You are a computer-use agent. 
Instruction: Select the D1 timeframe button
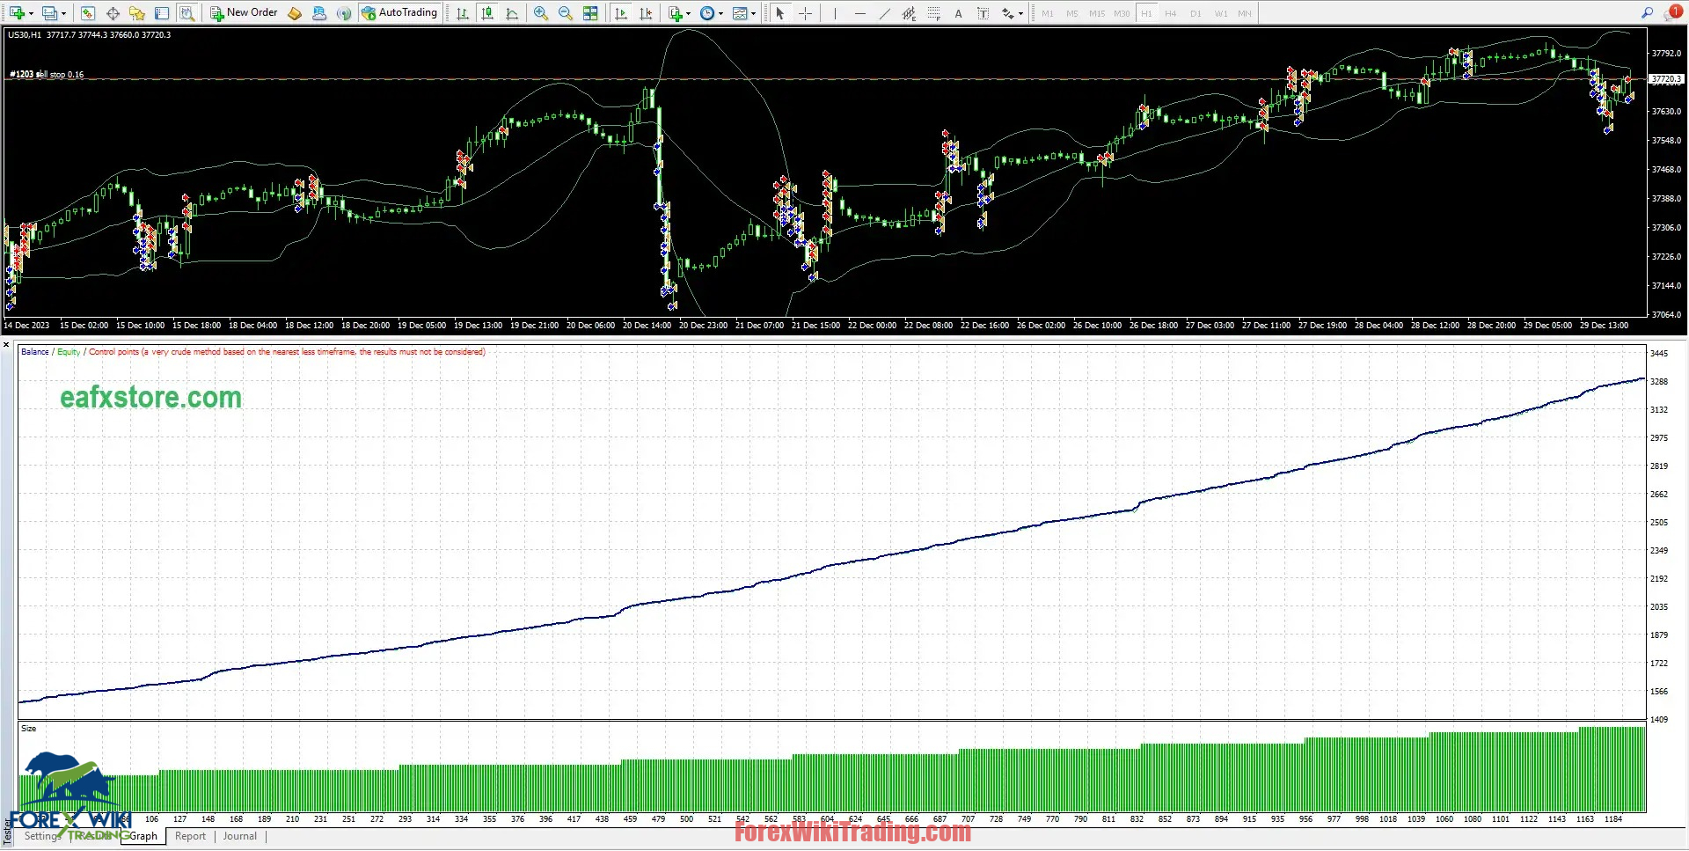[x=1195, y=13]
